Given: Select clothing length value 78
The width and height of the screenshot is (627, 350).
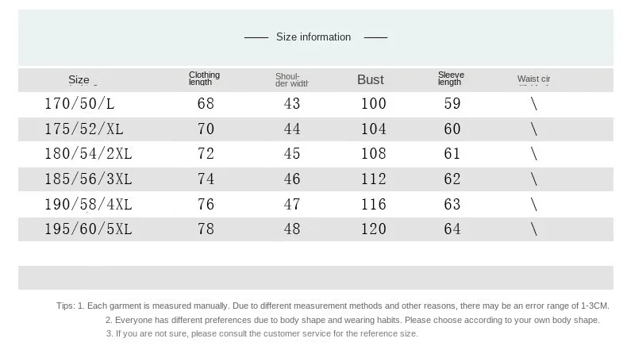Looking at the screenshot, I should (x=206, y=229).
